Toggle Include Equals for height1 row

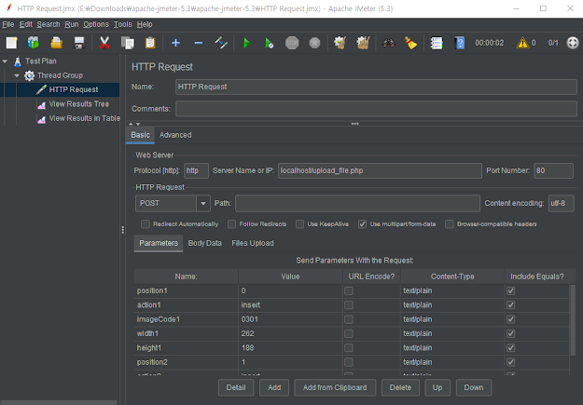(x=511, y=348)
